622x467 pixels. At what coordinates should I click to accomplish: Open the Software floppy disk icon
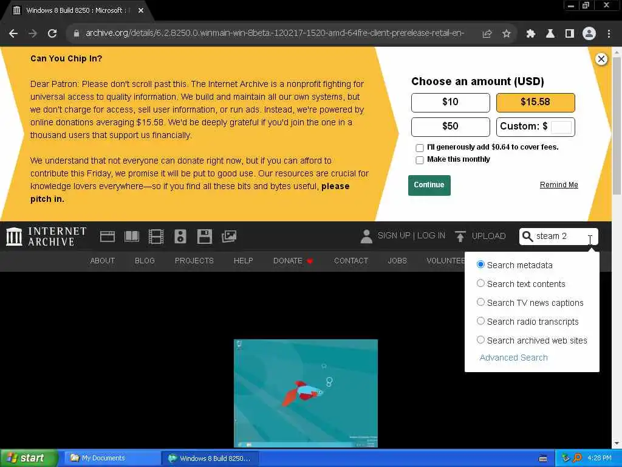point(205,237)
